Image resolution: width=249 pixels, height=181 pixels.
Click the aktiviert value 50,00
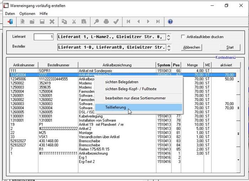coord(229,79)
